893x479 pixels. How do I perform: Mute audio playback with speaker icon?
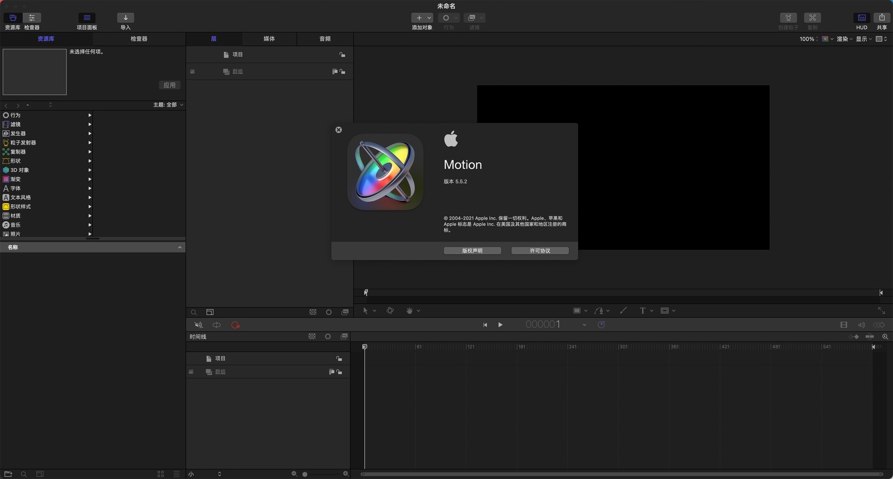199,325
